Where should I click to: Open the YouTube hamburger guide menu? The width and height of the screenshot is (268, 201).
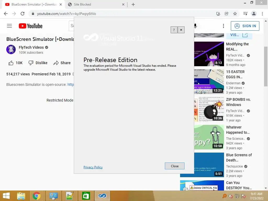tap(9, 26)
